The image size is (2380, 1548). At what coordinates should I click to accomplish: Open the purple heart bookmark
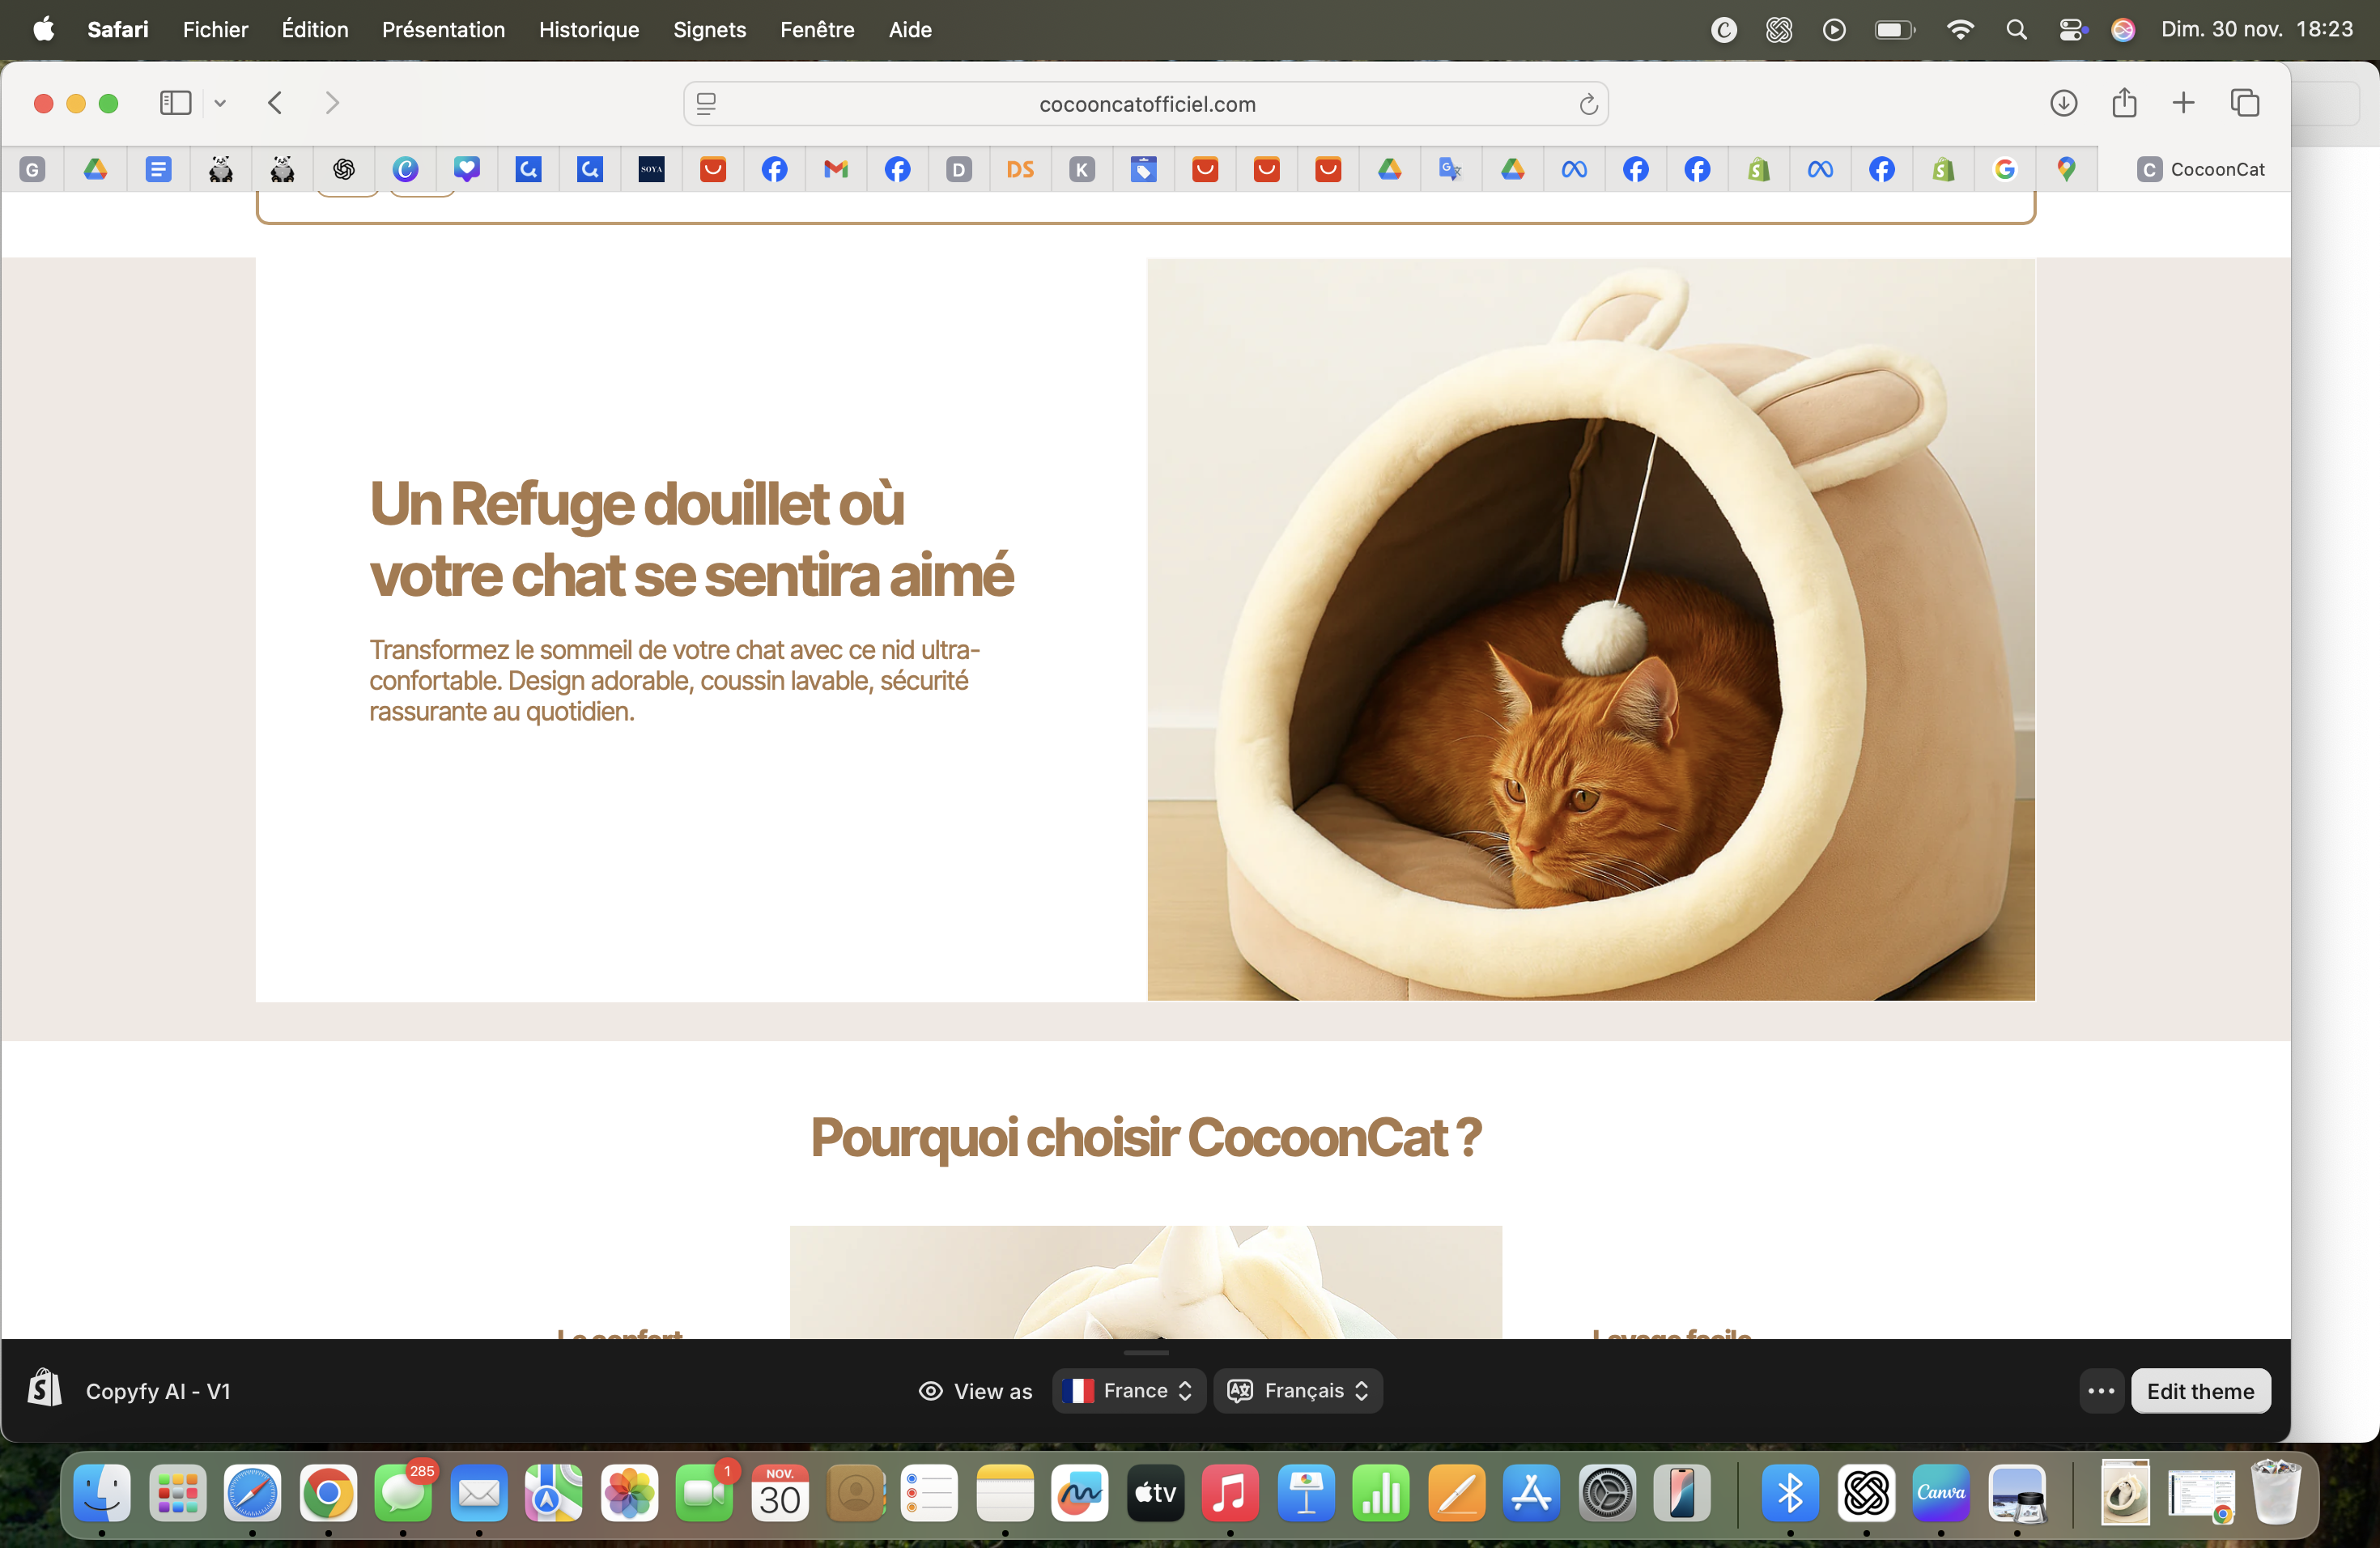[467, 170]
